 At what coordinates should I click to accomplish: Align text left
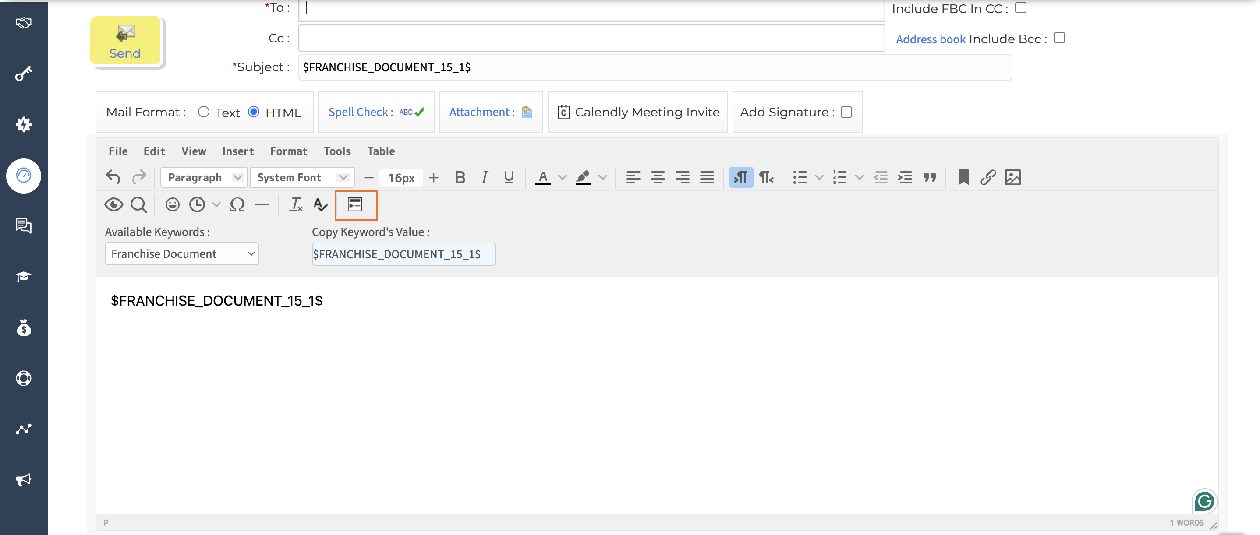click(633, 177)
